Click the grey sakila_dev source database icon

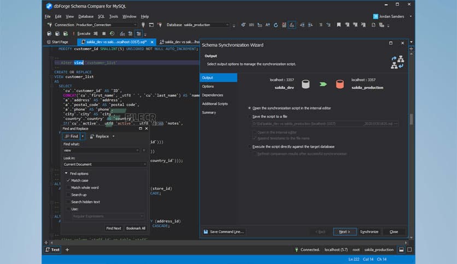tap(306, 84)
